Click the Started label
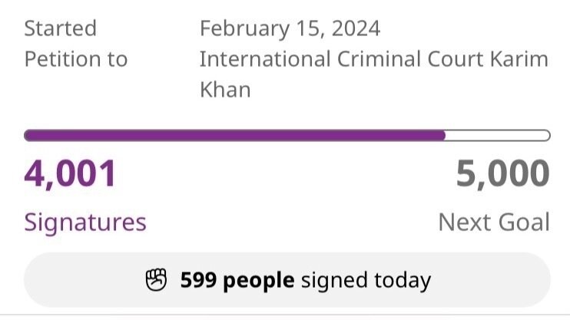The image size is (570, 320). (x=61, y=28)
